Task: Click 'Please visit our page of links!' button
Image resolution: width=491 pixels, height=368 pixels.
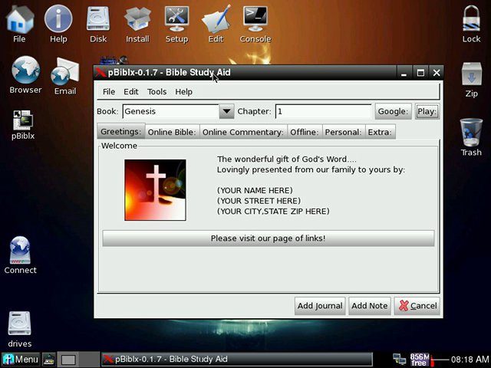Action: [268, 238]
